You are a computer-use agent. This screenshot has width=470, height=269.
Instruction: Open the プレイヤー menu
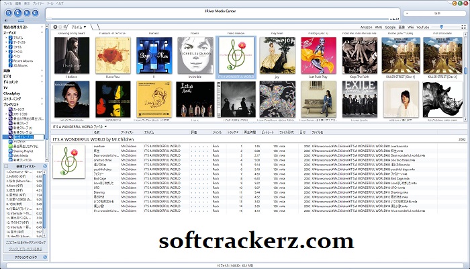[38, 3]
